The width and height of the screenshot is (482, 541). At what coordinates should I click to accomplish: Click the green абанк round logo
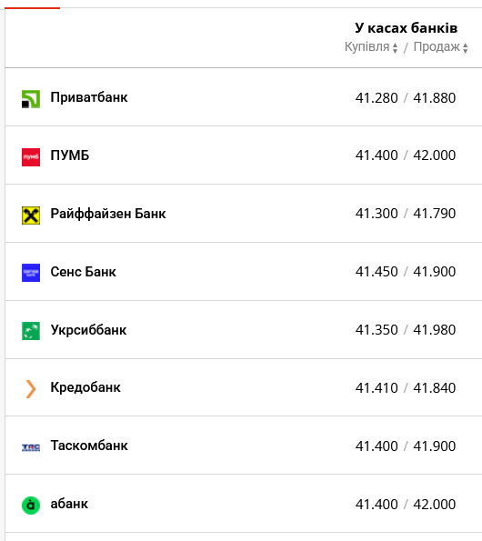pyautogui.click(x=31, y=506)
